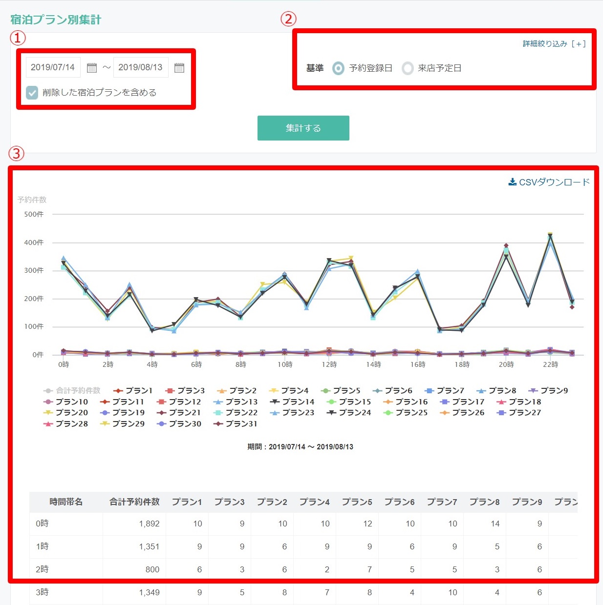Toggle プラン18 legend entry
The height and width of the screenshot is (605, 603).
pos(519,402)
